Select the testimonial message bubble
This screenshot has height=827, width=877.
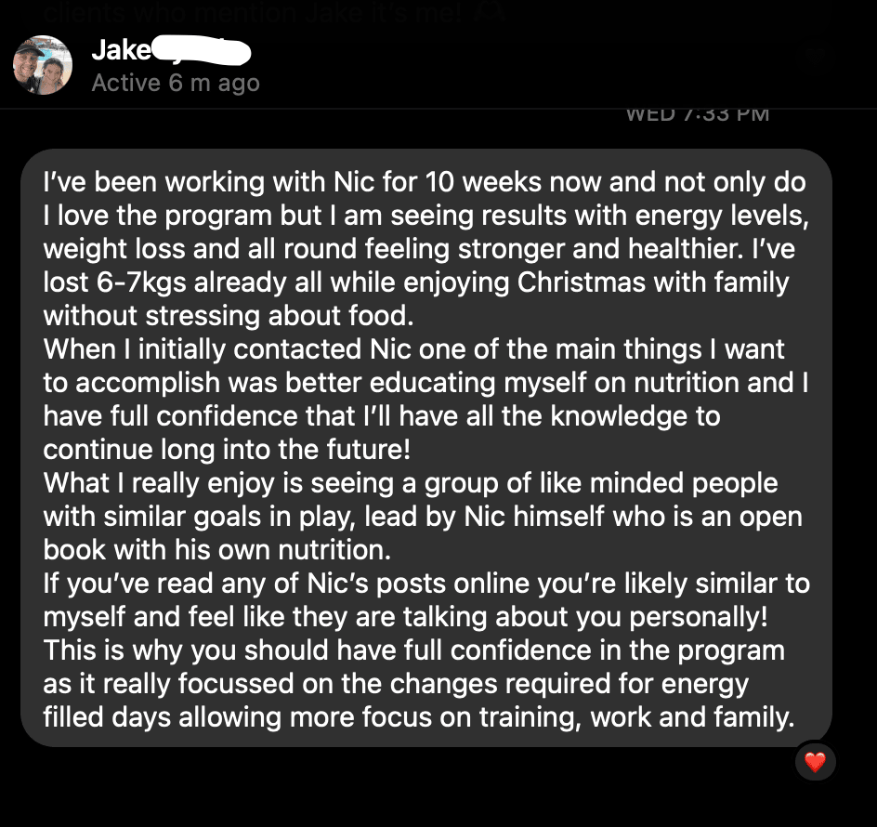pyautogui.click(x=426, y=448)
